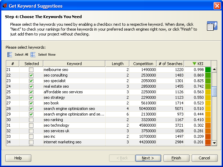Image resolution: width=223 pixels, height=167 pixels.
Task: Click the Help button
Action: pyautogui.click(x=18, y=158)
